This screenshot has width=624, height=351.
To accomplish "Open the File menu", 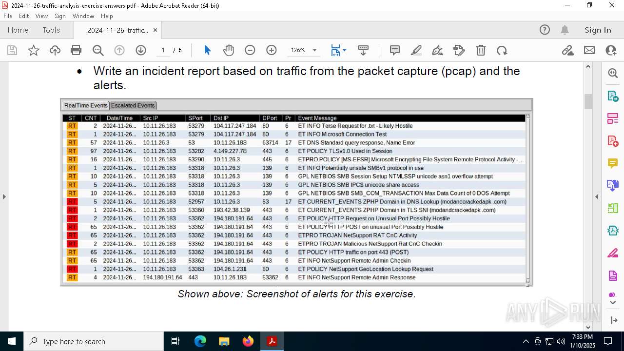I will click(8, 16).
